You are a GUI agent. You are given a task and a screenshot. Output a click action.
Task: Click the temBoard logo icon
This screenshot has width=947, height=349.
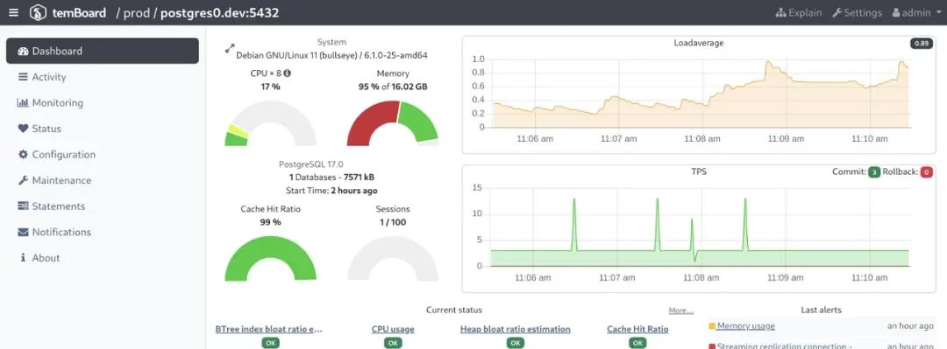point(39,12)
